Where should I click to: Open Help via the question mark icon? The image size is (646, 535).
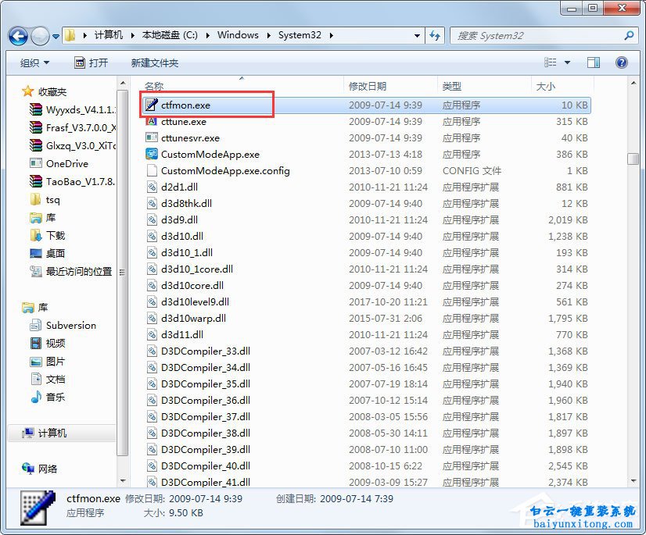[622, 62]
